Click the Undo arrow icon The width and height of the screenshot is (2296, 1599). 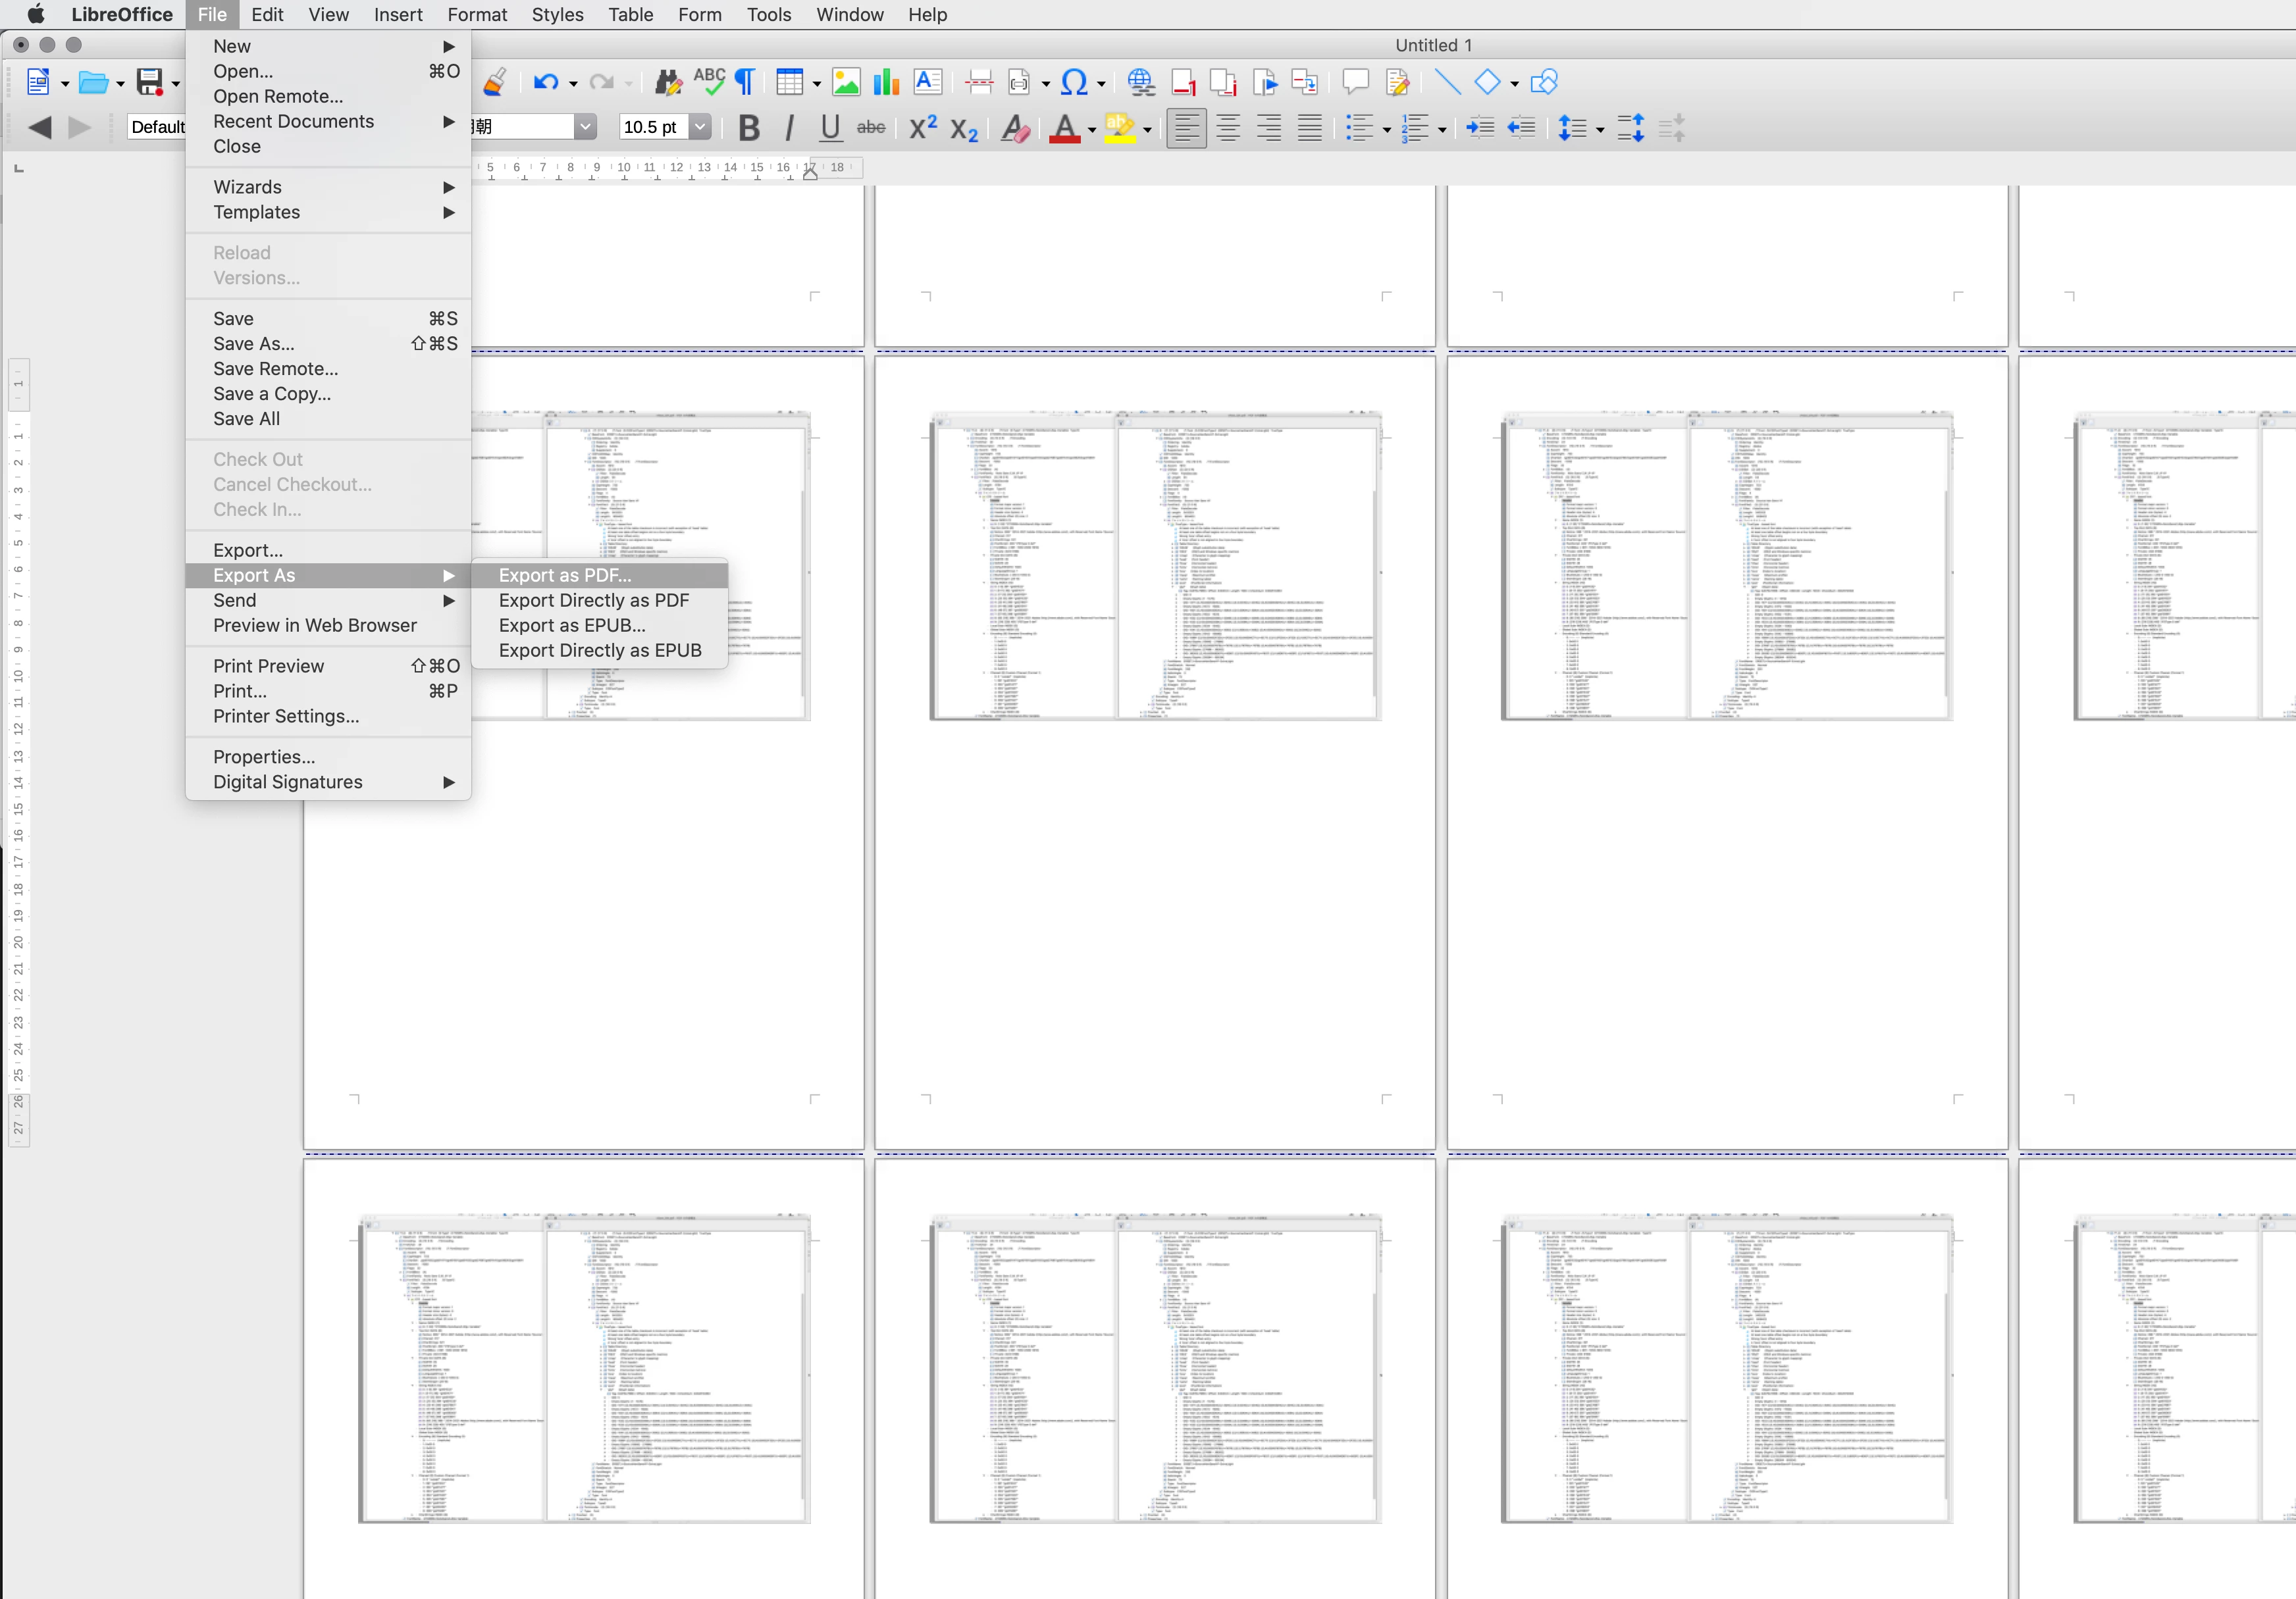pos(545,82)
